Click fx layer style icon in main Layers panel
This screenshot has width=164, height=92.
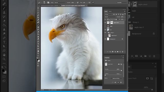pos(110,52)
